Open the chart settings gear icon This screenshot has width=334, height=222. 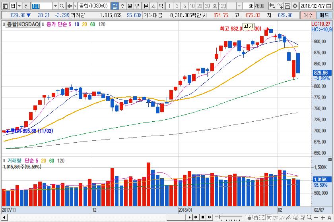click(x=295, y=6)
